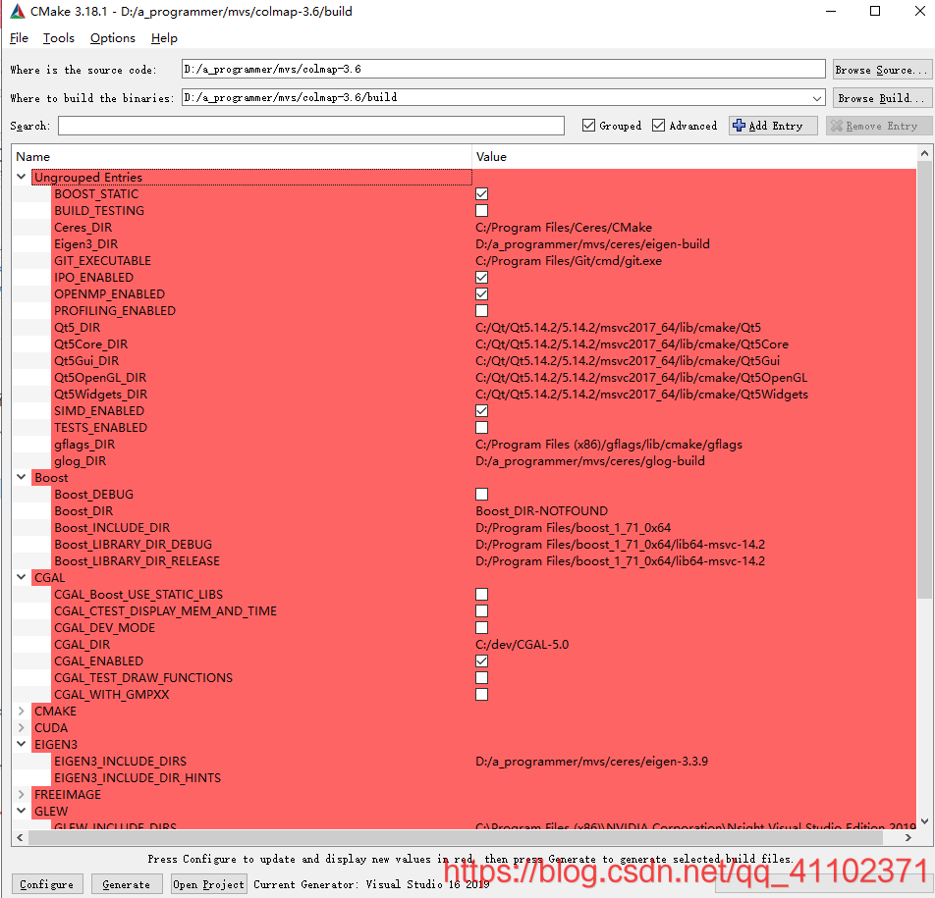Image resolution: width=935 pixels, height=898 pixels.
Task: Enable the CGAL_WITH_GMPXX checkbox
Action: 481,694
